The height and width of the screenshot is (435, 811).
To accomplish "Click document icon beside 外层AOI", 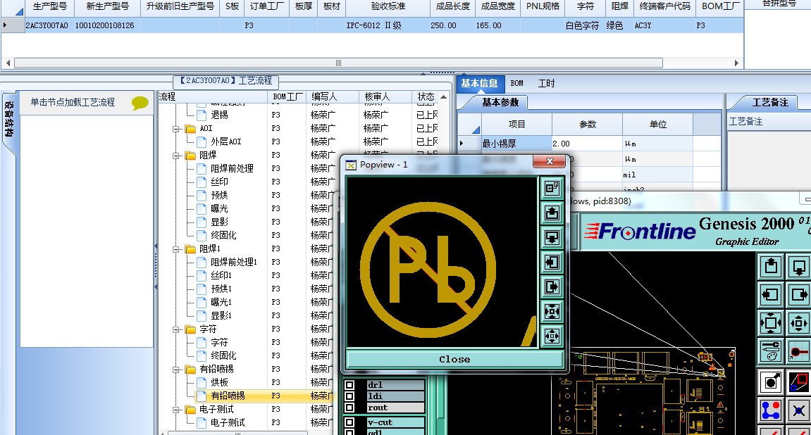I will [x=202, y=141].
